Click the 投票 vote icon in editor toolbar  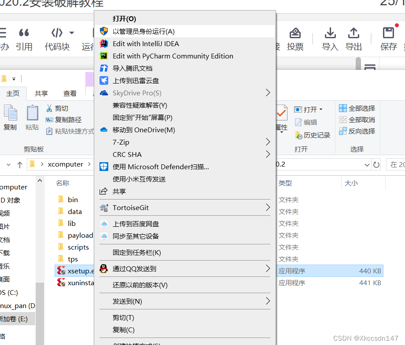tap(295, 33)
